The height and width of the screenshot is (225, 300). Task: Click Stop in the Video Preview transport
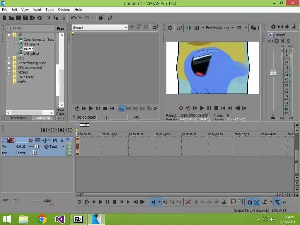pos(216,108)
